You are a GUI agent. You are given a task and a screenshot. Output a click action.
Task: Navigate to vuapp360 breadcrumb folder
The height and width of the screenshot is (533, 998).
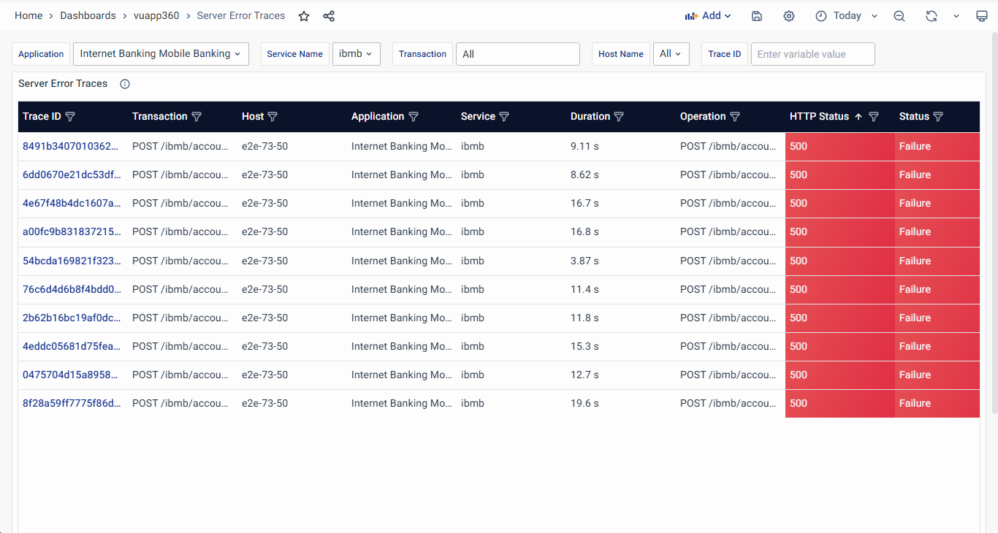156,16
